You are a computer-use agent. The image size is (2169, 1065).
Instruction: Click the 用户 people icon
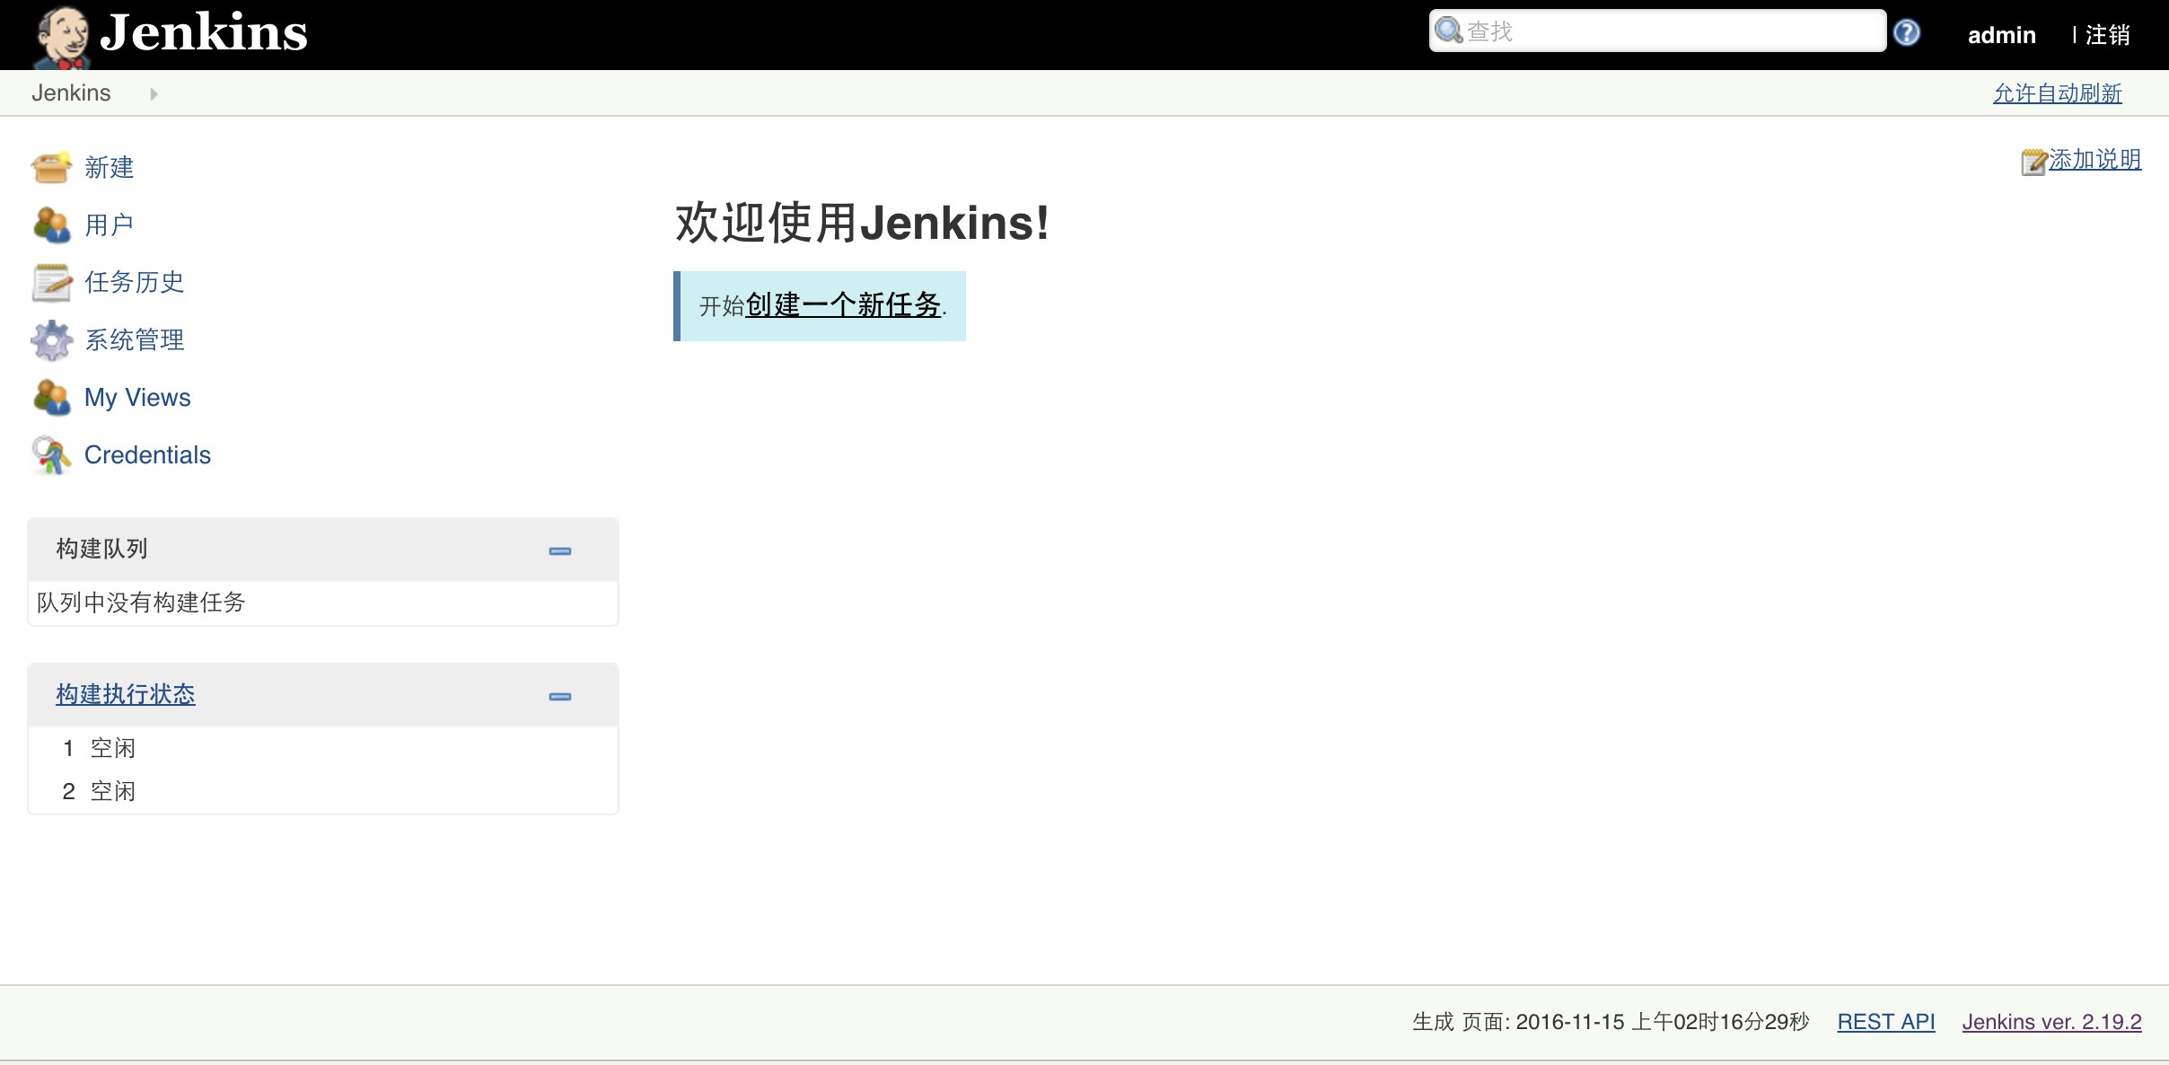[51, 224]
